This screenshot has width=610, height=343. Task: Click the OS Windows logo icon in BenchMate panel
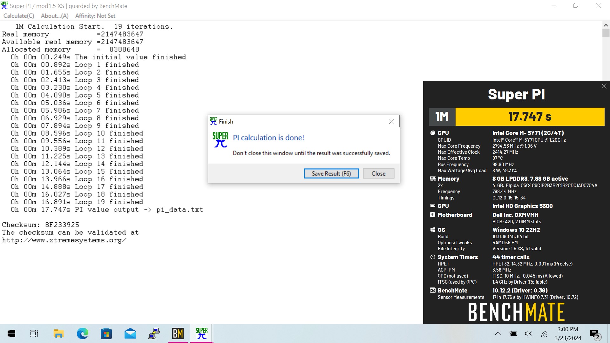(x=432, y=230)
